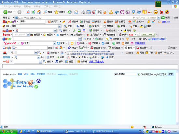The image size is (179, 134).
Task: Expand Soso toolbar search box dropdown
Action: (80, 39)
